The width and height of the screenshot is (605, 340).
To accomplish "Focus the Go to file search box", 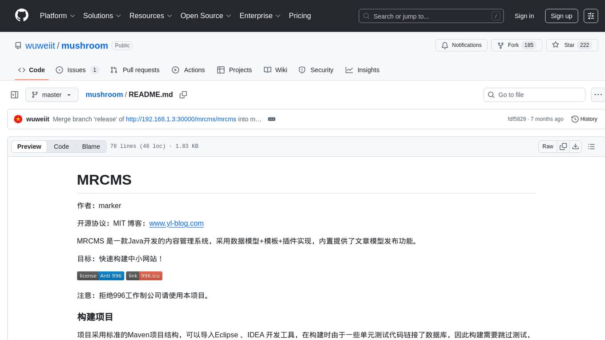I will point(534,95).
